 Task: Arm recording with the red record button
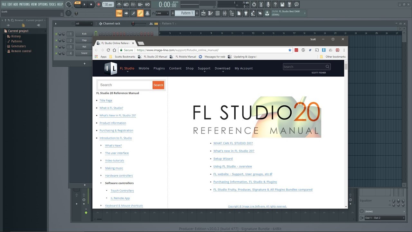tap(98, 5)
